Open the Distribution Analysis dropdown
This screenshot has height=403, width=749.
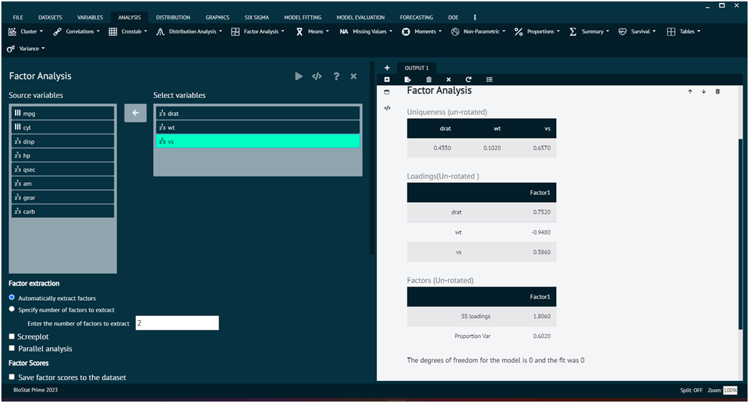(189, 31)
